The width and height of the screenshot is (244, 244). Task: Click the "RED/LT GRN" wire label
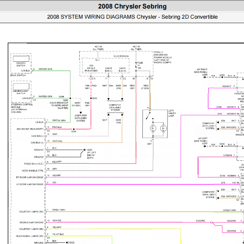145,87
